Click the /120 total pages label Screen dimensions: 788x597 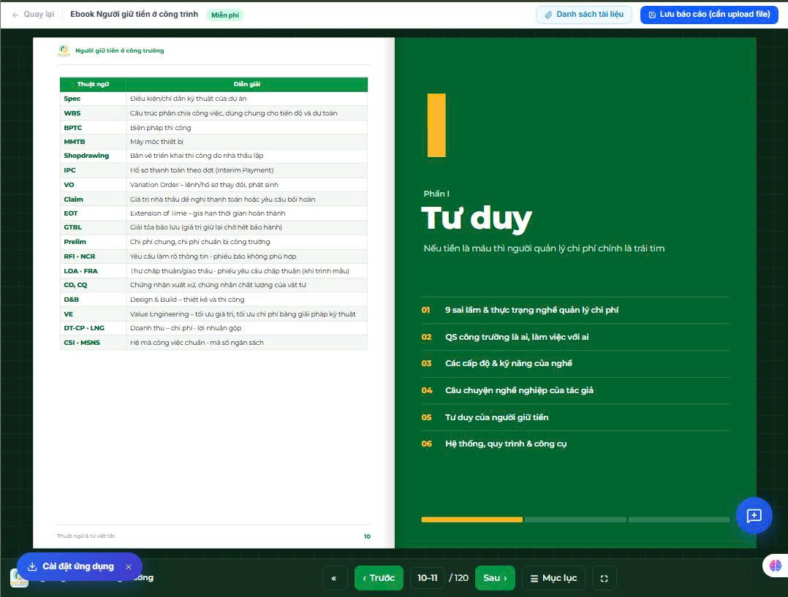pyautogui.click(x=459, y=578)
